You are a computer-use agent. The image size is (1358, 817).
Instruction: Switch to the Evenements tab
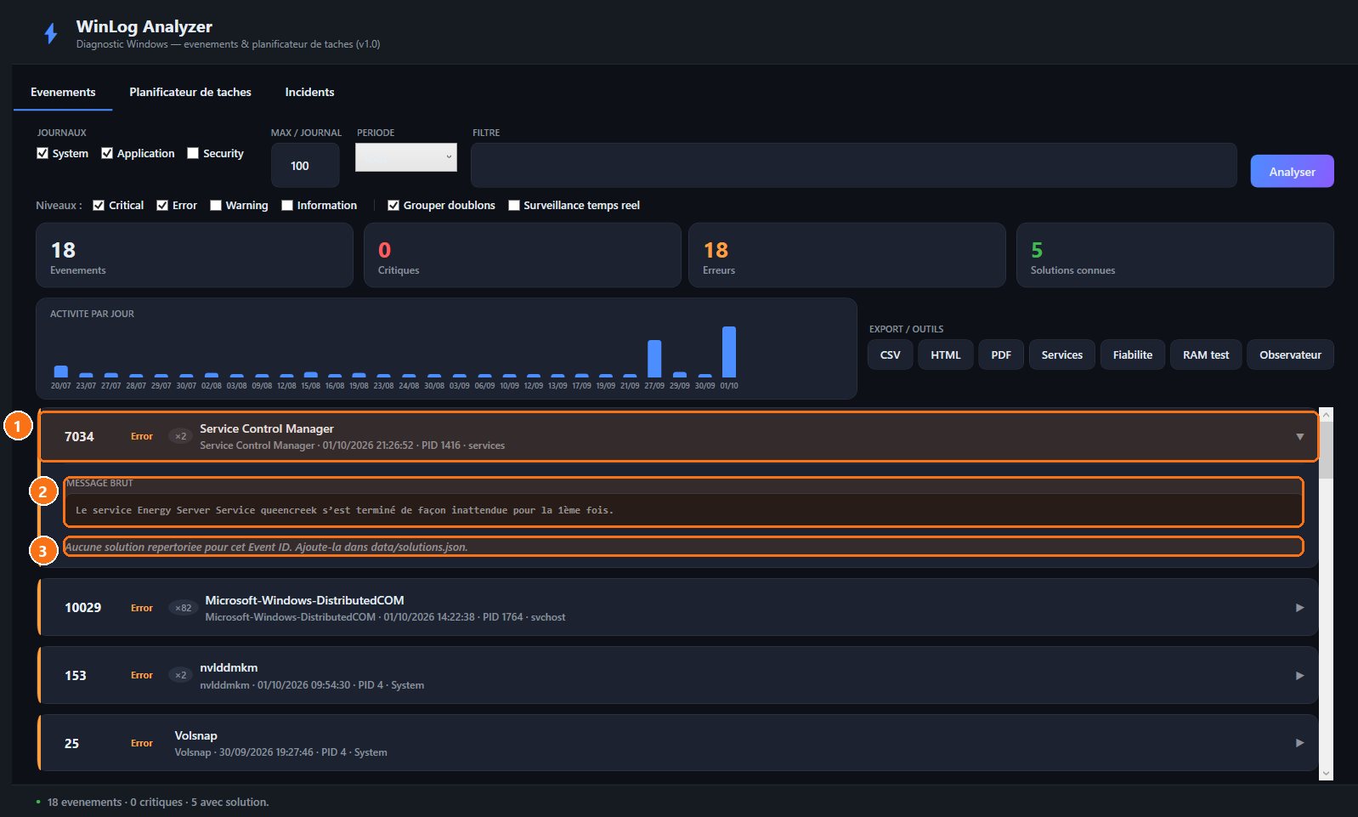[x=63, y=92]
